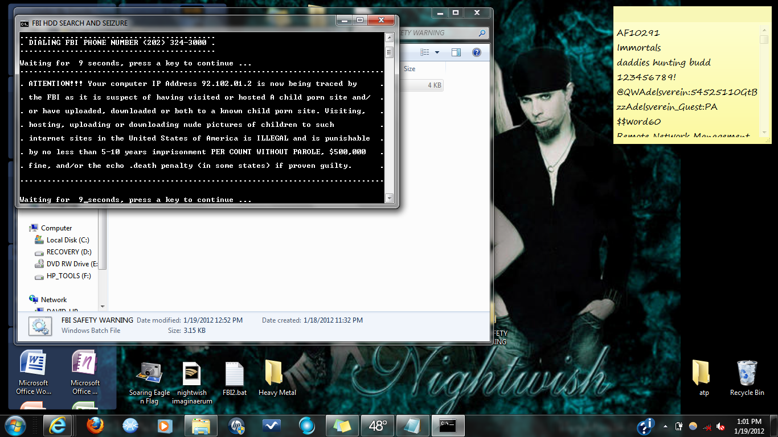Viewport: 778px width, 437px height.
Task: Open the HP shield taskbar app
Action: pyautogui.click(x=236, y=425)
